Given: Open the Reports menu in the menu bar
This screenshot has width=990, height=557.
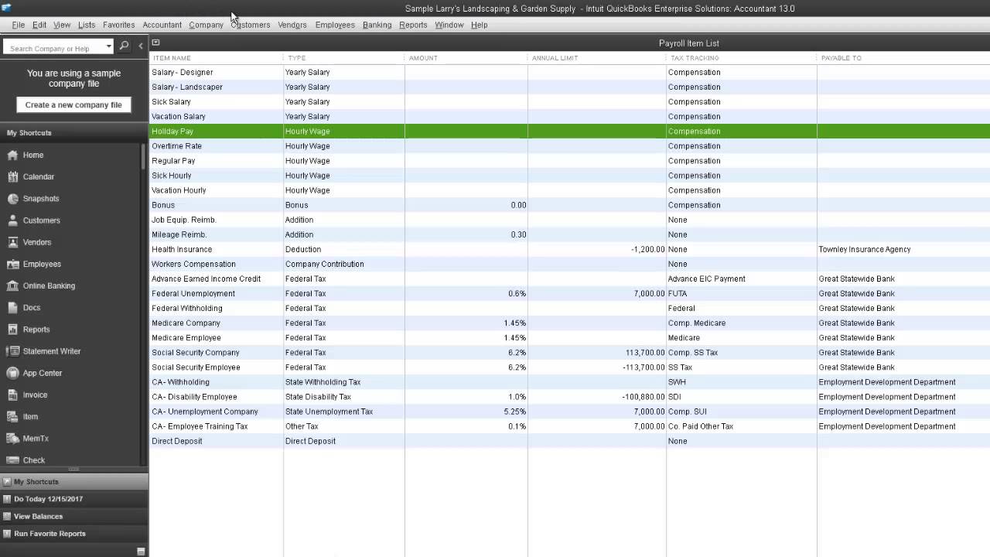Looking at the screenshot, I should click(413, 25).
